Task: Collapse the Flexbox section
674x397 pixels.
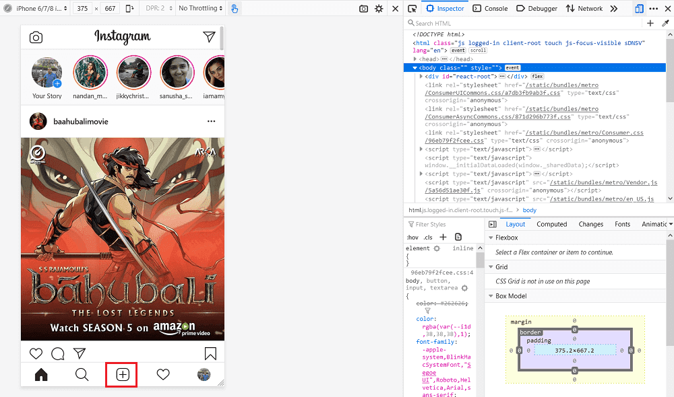Action: coord(490,238)
